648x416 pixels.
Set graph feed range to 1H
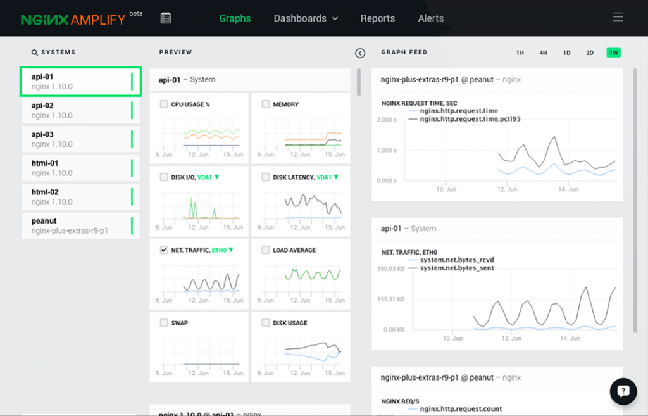pos(520,53)
